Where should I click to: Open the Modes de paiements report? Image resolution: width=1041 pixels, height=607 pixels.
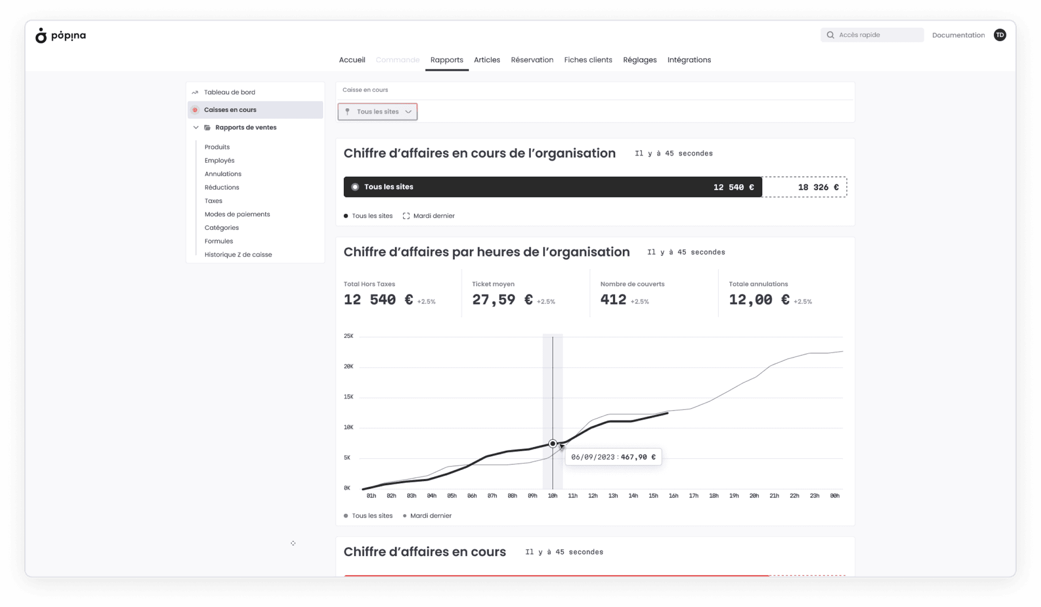tap(237, 214)
